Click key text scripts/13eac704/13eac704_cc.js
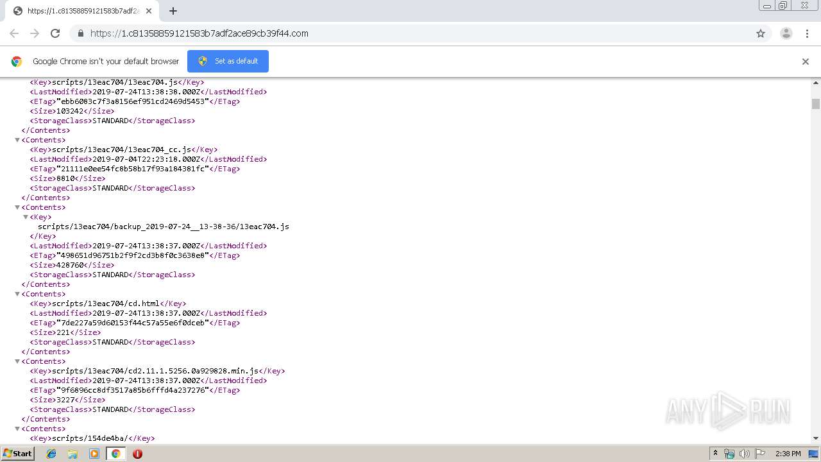Viewport: 821px width, 462px height. [x=121, y=150]
